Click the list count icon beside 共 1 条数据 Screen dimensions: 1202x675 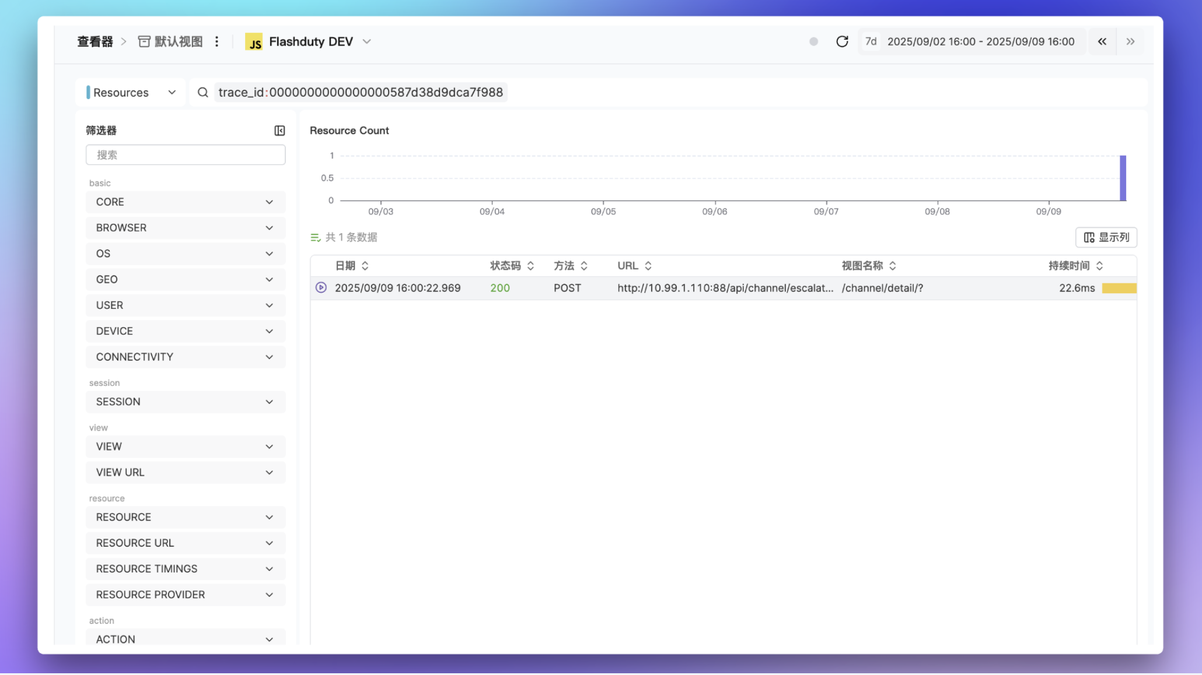point(316,237)
